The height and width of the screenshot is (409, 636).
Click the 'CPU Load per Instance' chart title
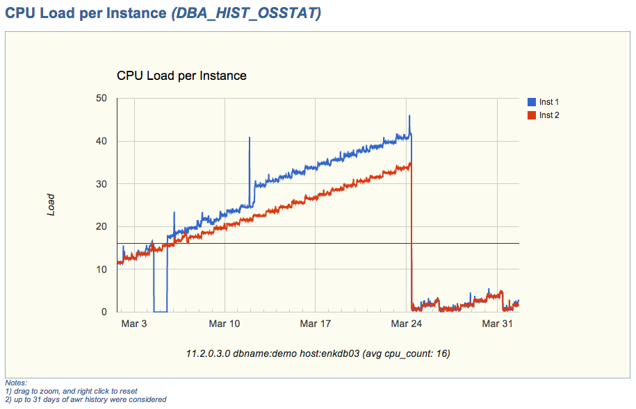tap(181, 76)
